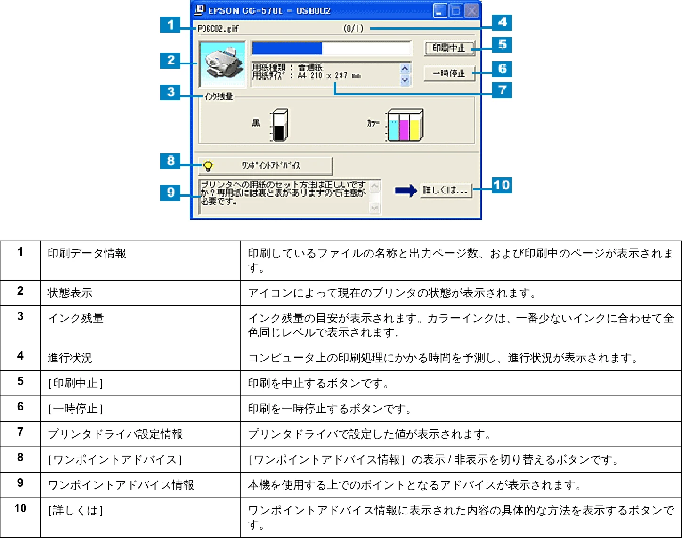Click the print progress bar
Viewport: 682px width, 538px height.
(x=332, y=48)
